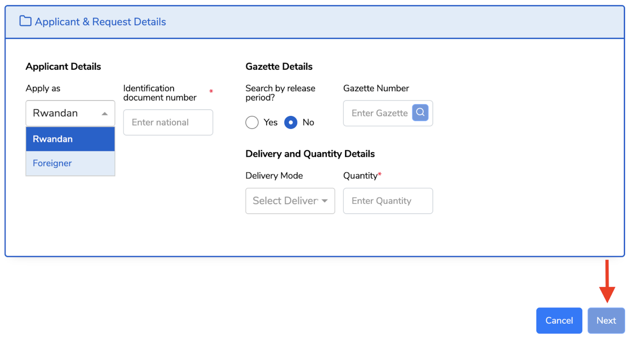632x339 pixels.
Task: Click the folder icon in the header
Action: (25, 21)
